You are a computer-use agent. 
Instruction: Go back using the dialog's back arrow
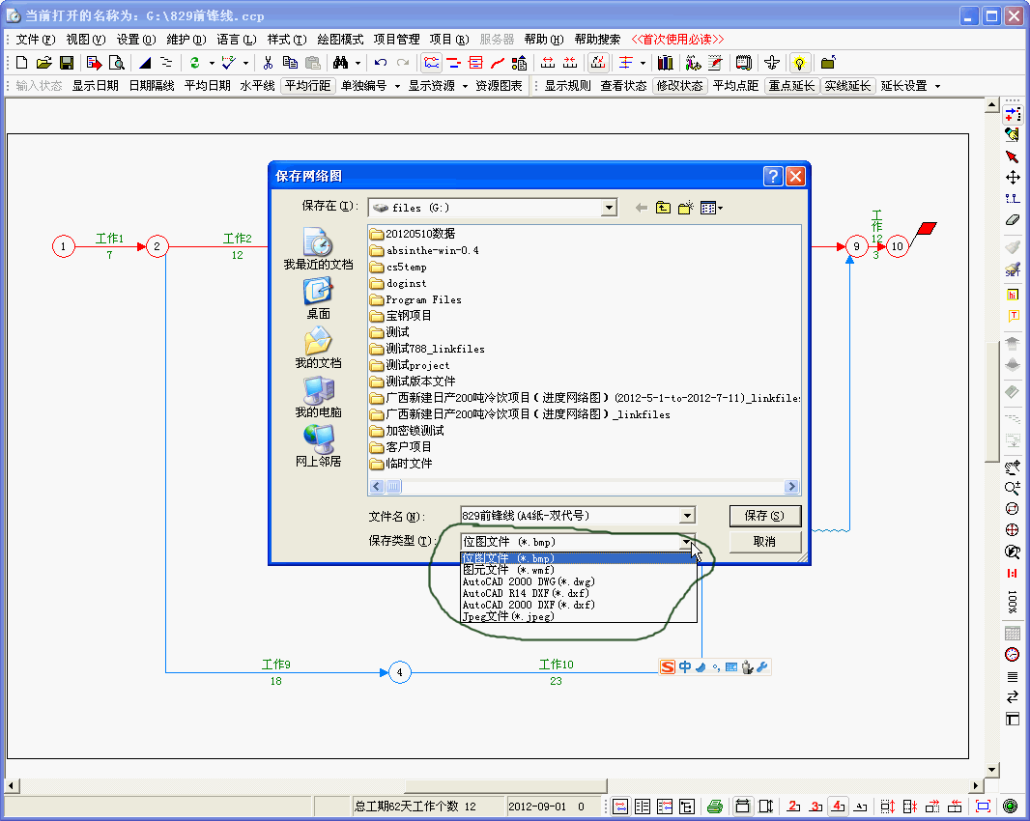coord(642,209)
